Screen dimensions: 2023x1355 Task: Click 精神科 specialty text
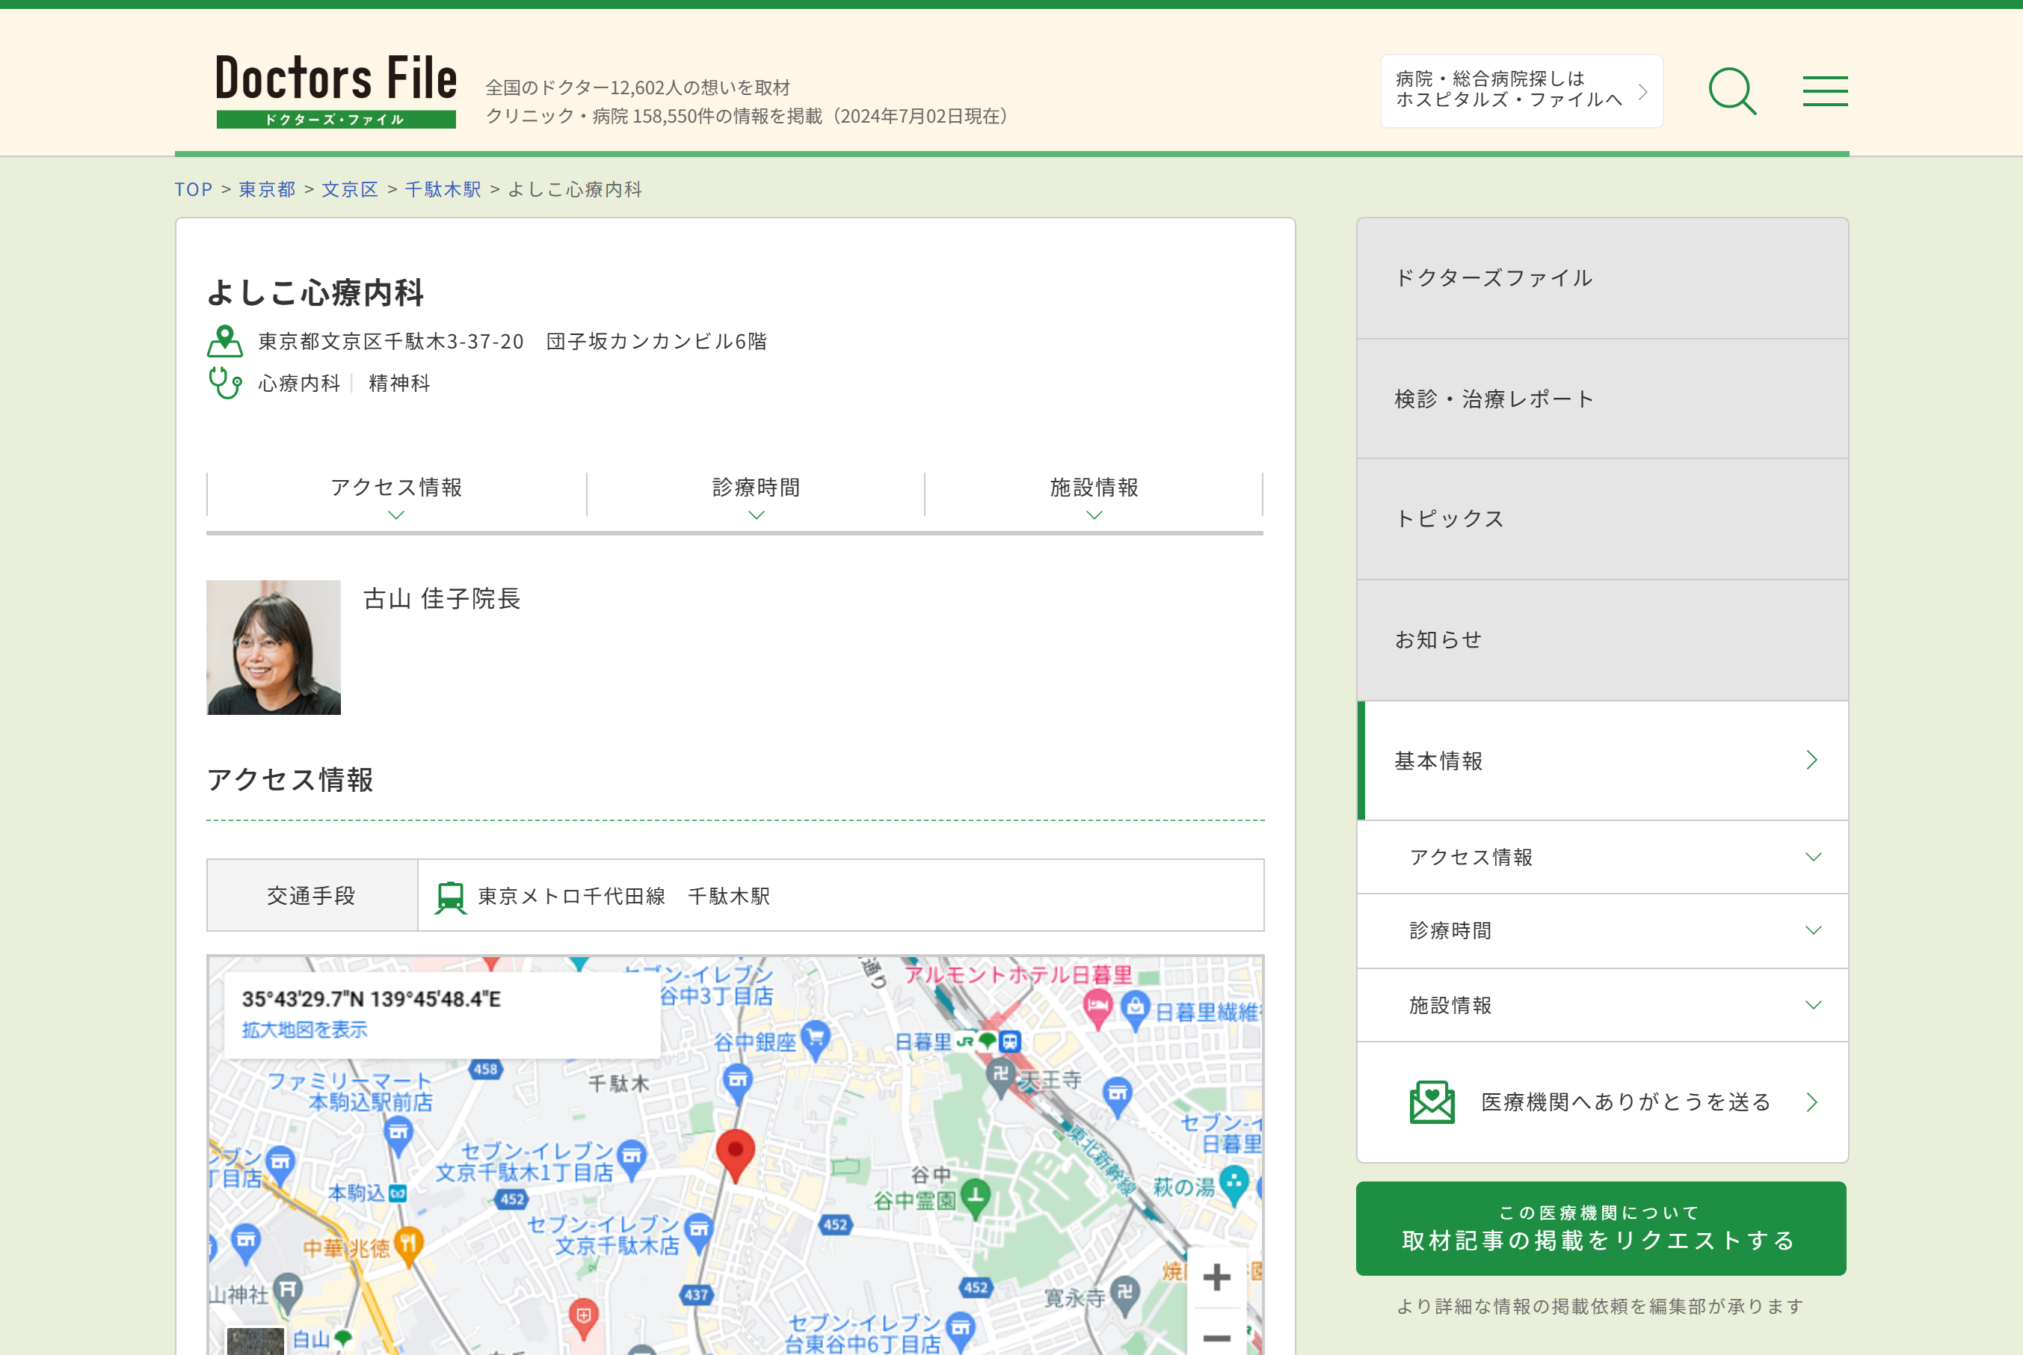click(x=399, y=383)
